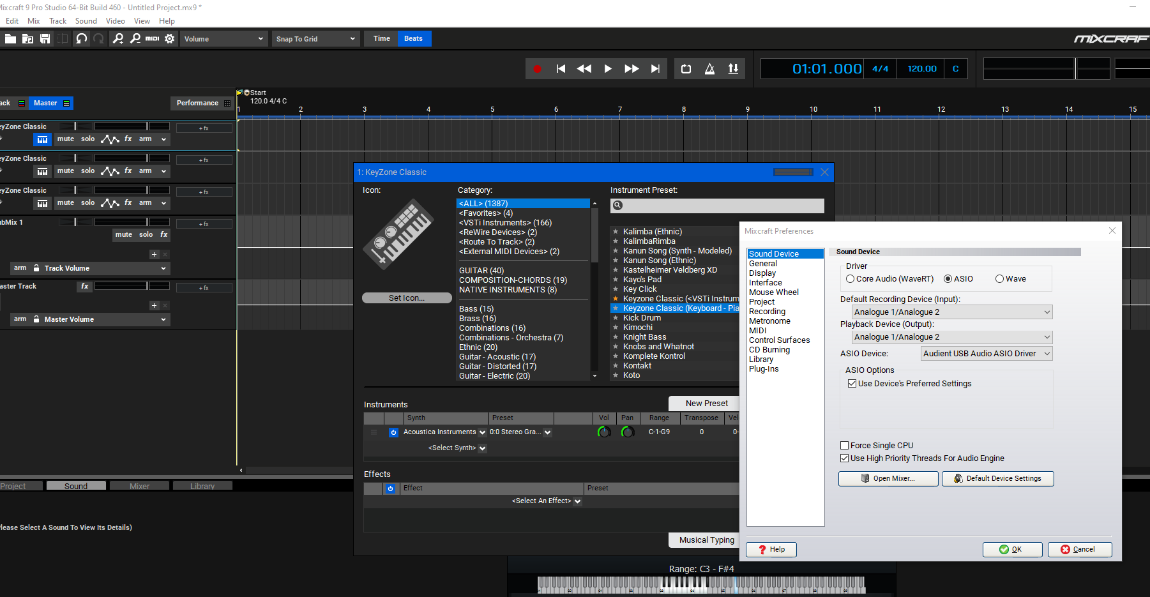The height and width of the screenshot is (597, 1150).
Task: Click the fast forward transport button
Action: (632, 69)
